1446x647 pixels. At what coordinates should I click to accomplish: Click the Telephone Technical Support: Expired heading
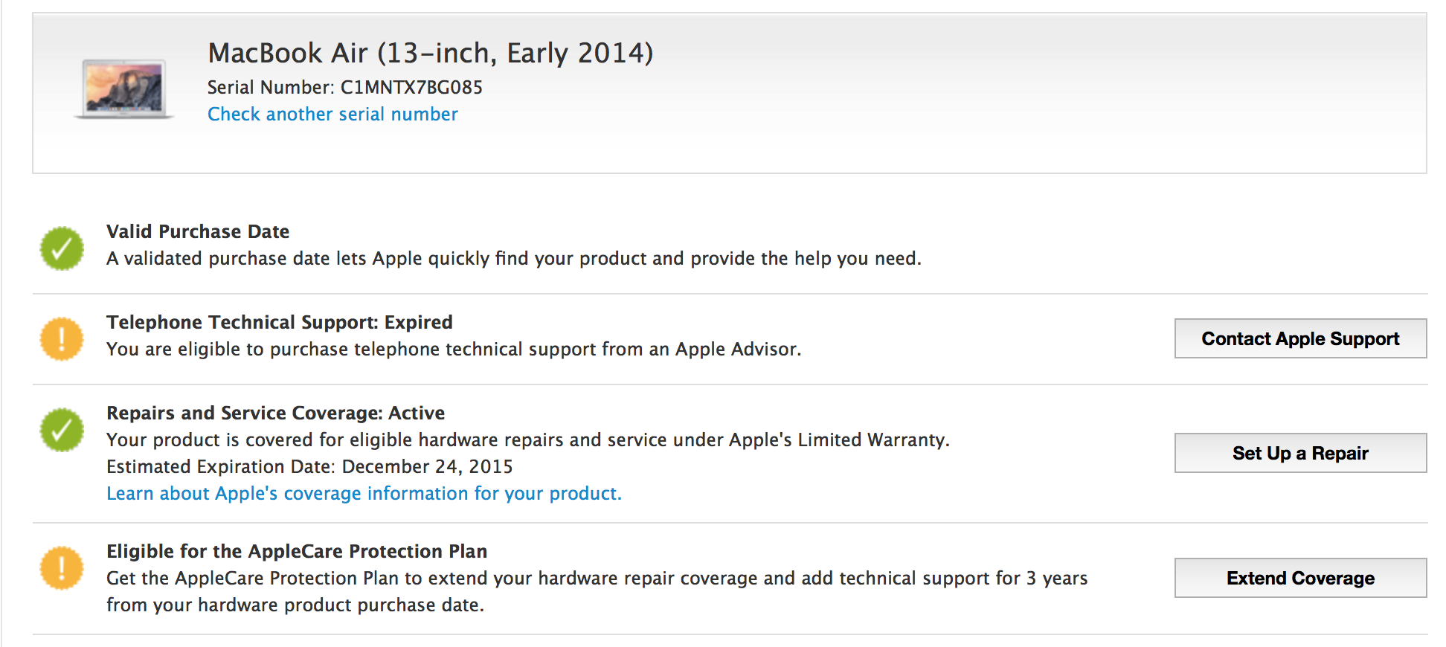point(280,323)
